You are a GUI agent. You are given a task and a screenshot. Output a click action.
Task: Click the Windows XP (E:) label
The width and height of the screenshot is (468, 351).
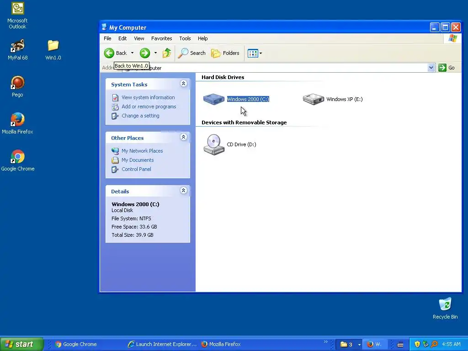pyautogui.click(x=345, y=99)
